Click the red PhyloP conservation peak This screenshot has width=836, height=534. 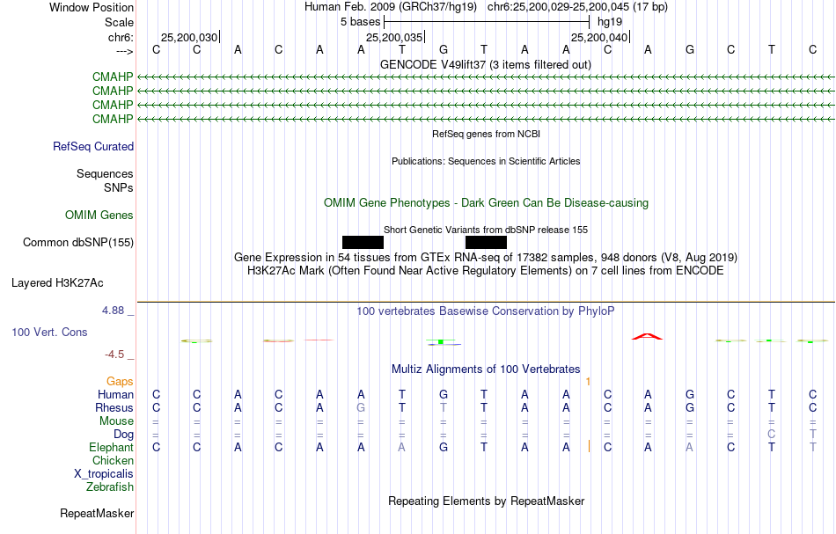click(647, 336)
